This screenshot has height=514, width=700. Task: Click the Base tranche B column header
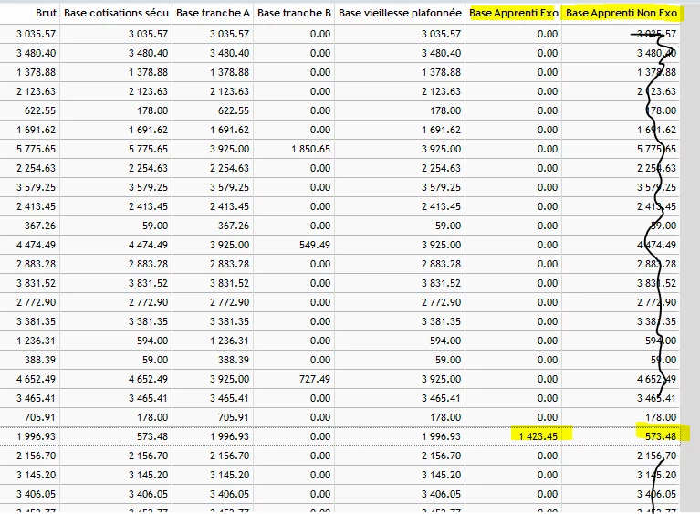pyautogui.click(x=294, y=14)
